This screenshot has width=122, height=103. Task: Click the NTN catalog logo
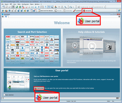[32, 56]
